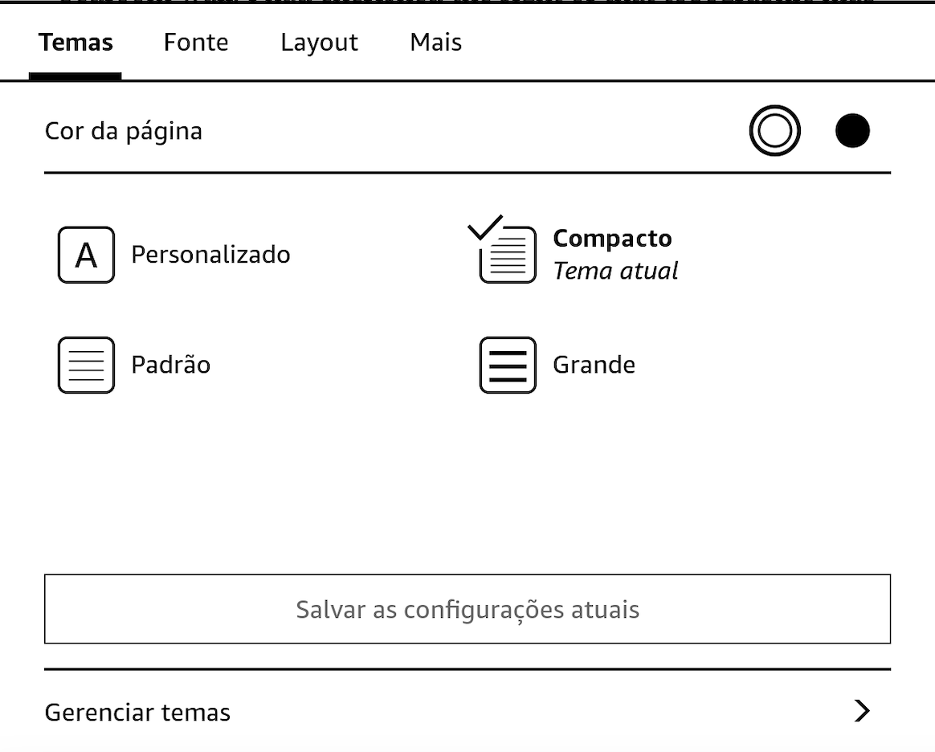Image resolution: width=935 pixels, height=752 pixels.
Task: Click the "Tema atual" subtitle text
Action: [615, 271]
